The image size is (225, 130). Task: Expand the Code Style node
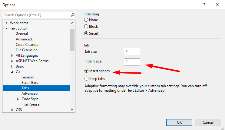point(18,99)
